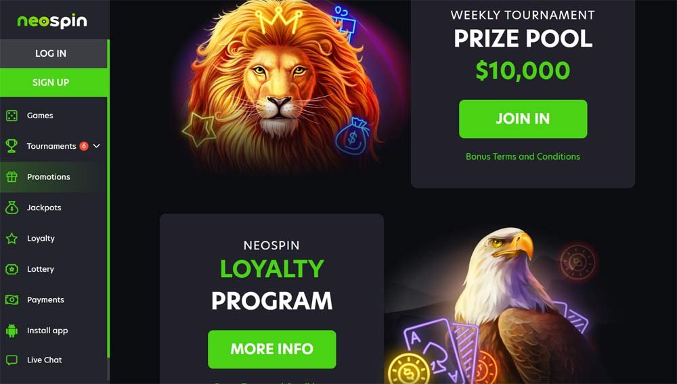This screenshot has width=677, height=384.
Task: Click the Jackpots money bag icon
Action: [12, 208]
